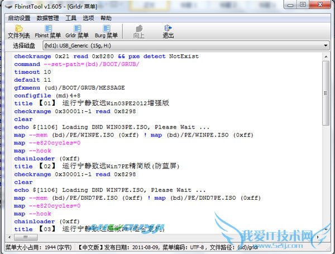Viewport: 335px width, 254px height.
Task: Click the horizontal scrollbar left arrow
Action: pos(9,237)
